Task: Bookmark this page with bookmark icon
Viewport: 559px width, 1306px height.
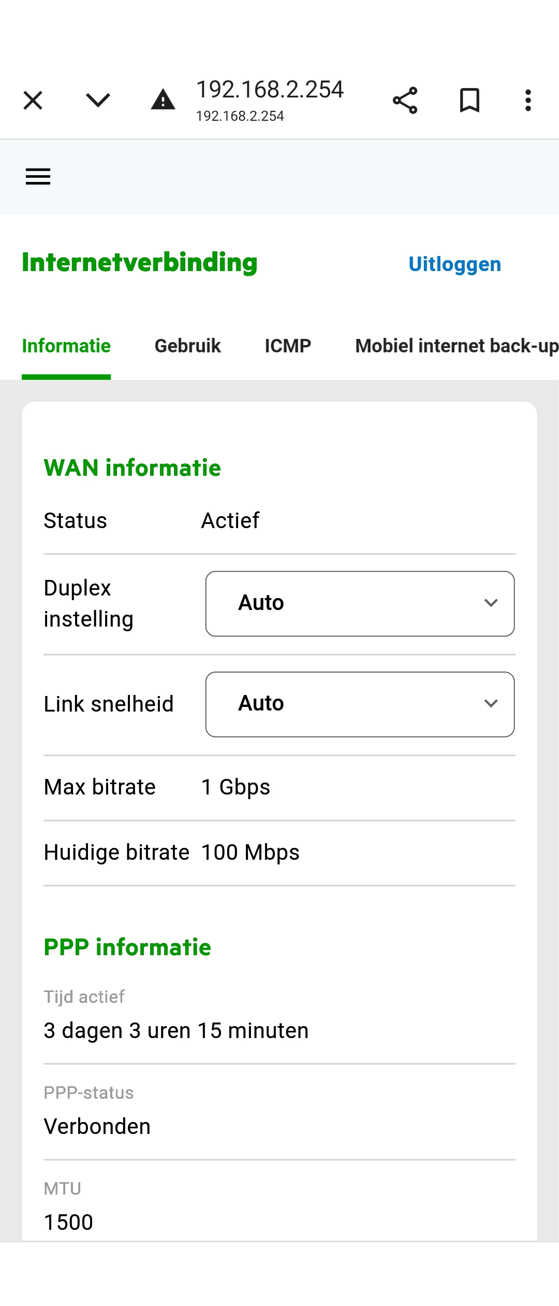Action: click(x=469, y=101)
